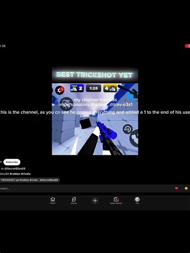Open the You profile tab
The height and width of the screenshot is (253, 190).
(137, 200)
